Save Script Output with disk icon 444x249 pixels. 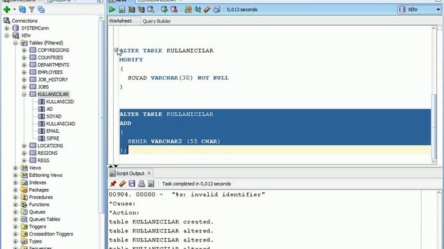point(132,184)
